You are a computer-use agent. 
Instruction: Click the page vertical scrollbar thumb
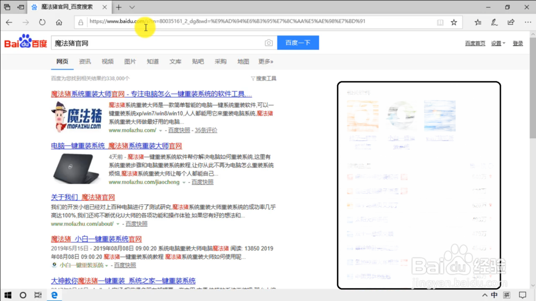(x=533, y=87)
